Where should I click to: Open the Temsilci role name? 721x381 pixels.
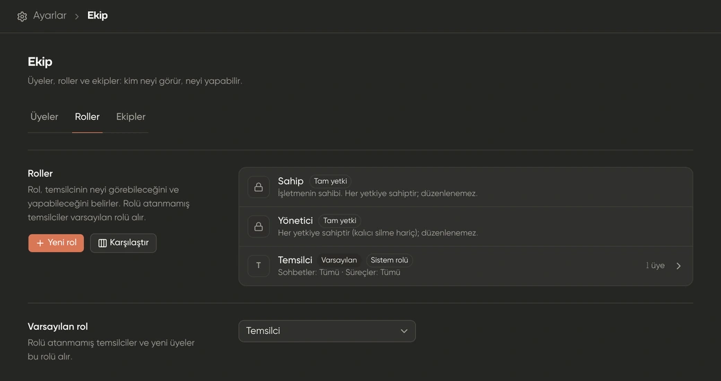295,260
